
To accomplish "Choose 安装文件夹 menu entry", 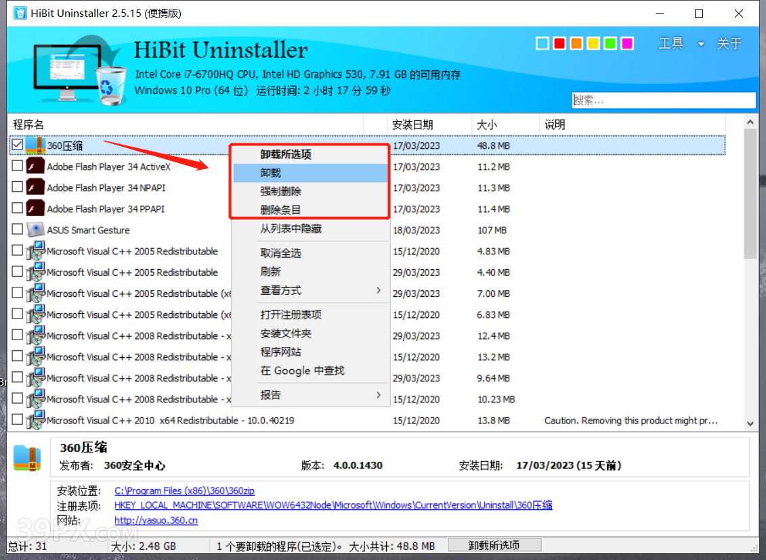I will pos(310,333).
